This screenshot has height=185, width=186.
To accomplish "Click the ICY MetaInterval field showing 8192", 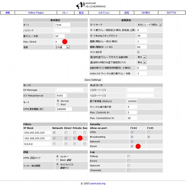I will 61,96.
